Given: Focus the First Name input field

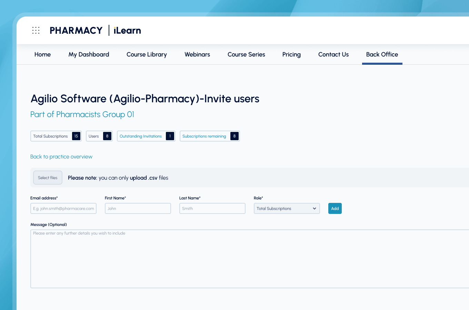Looking at the screenshot, I should tap(138, 208).
